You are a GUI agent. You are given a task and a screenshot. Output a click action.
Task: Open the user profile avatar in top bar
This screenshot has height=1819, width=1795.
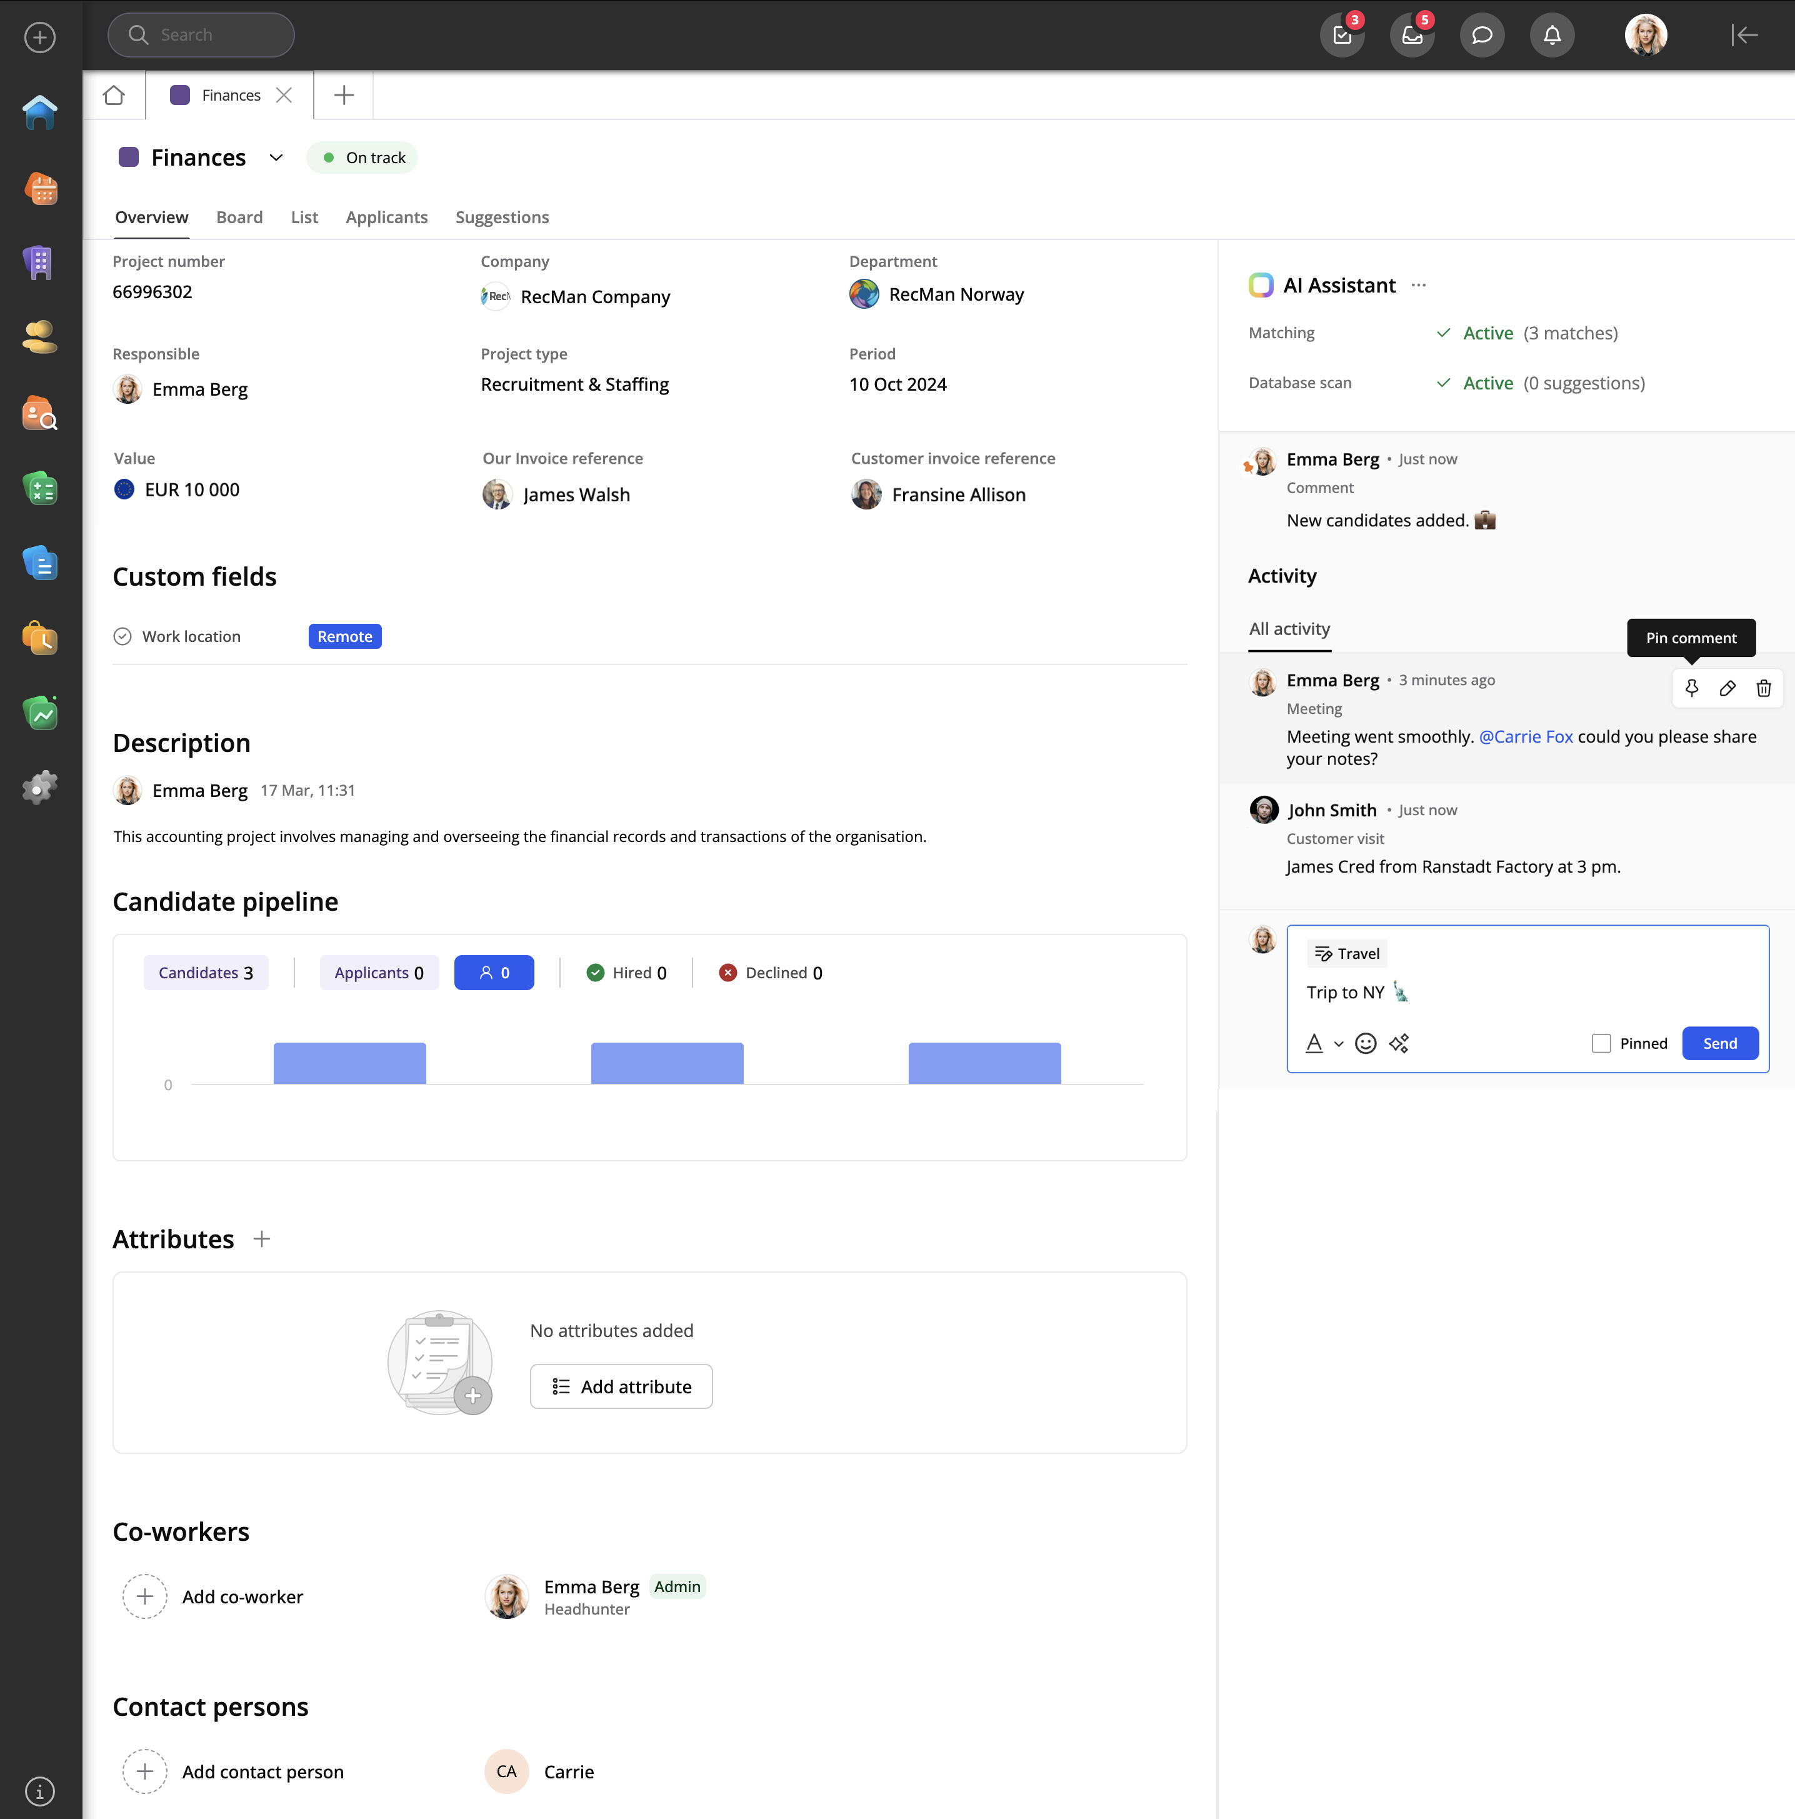(x=1646, y=35)
